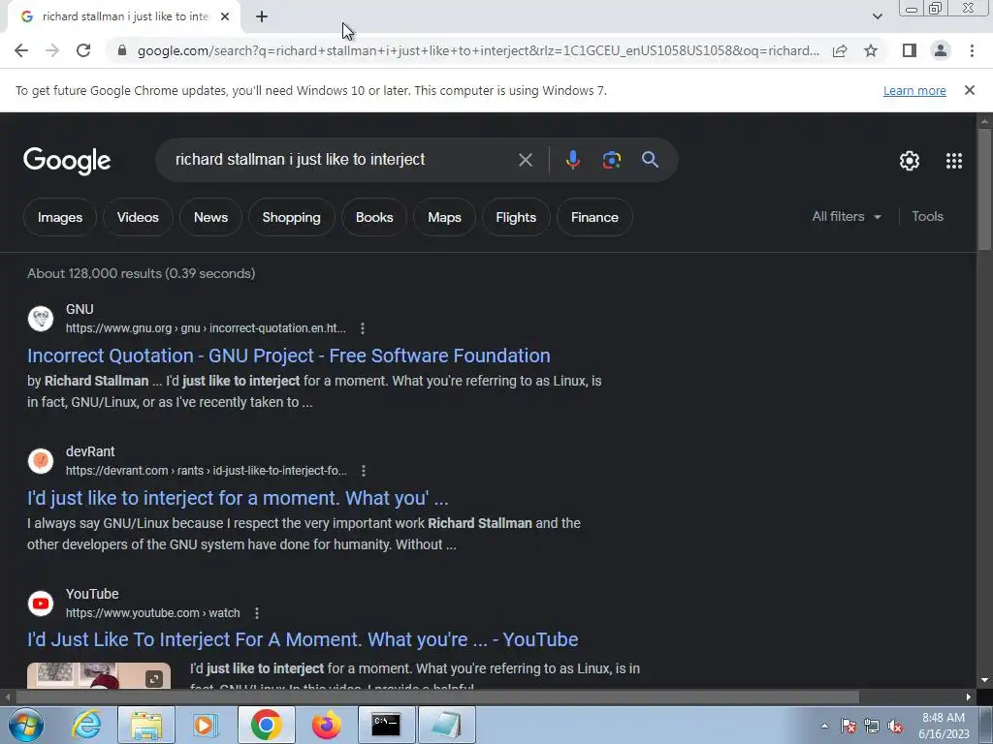Show hidden system tray icons

[824, 726]
